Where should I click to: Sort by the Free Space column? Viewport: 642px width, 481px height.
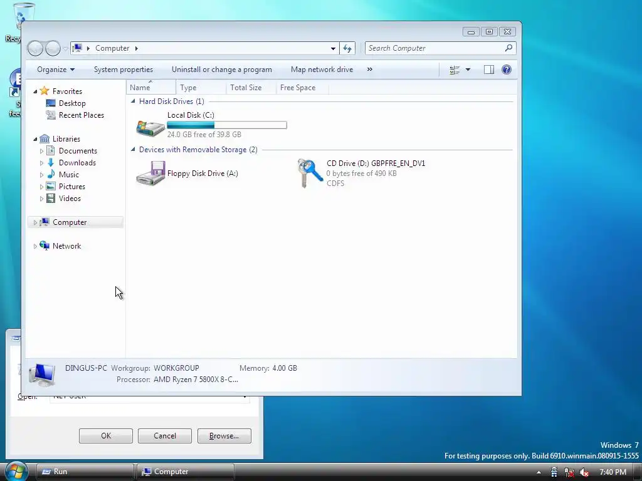click(x=302, y=88)
